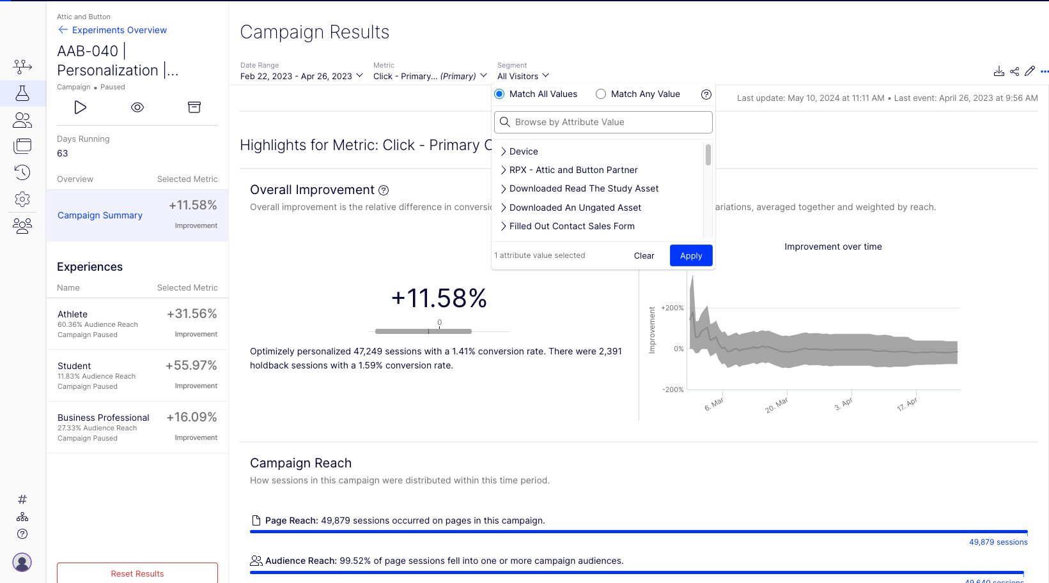Click the download results icon
Image resolution: width=1049 pixels, height=583 pixels.
point(999,72)
